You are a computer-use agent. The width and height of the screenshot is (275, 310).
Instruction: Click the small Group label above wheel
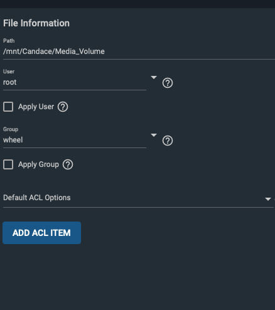click(11, 129)
